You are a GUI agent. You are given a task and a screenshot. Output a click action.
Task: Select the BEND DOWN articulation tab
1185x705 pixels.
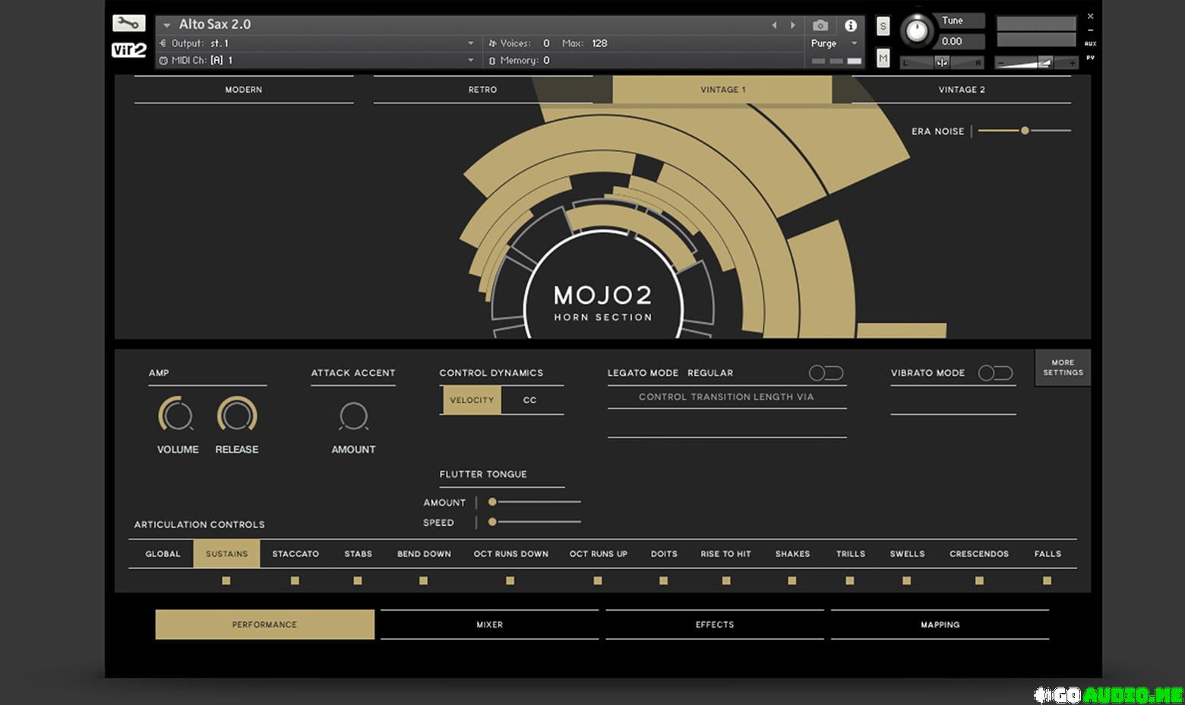click(424, 554)
